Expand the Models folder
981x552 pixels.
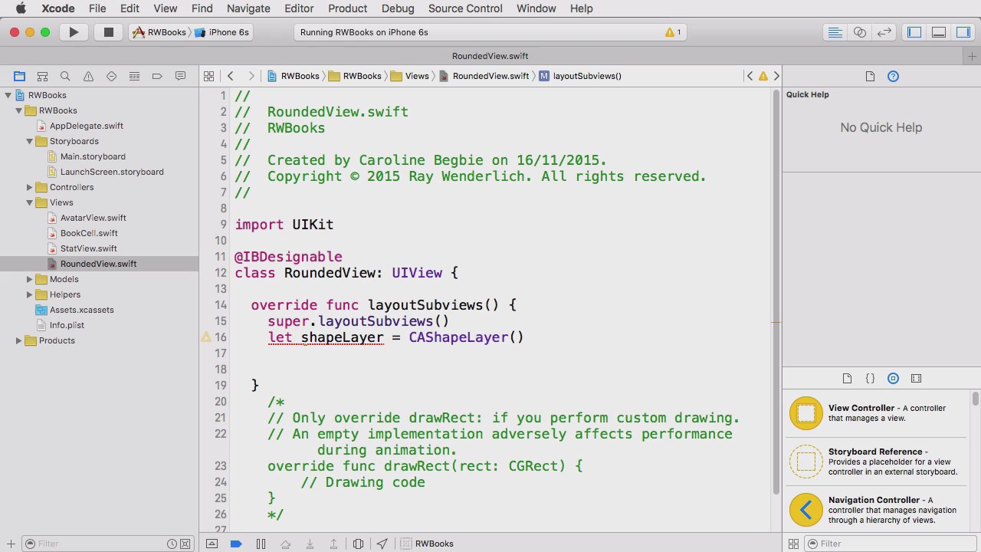tap(29, 279)
